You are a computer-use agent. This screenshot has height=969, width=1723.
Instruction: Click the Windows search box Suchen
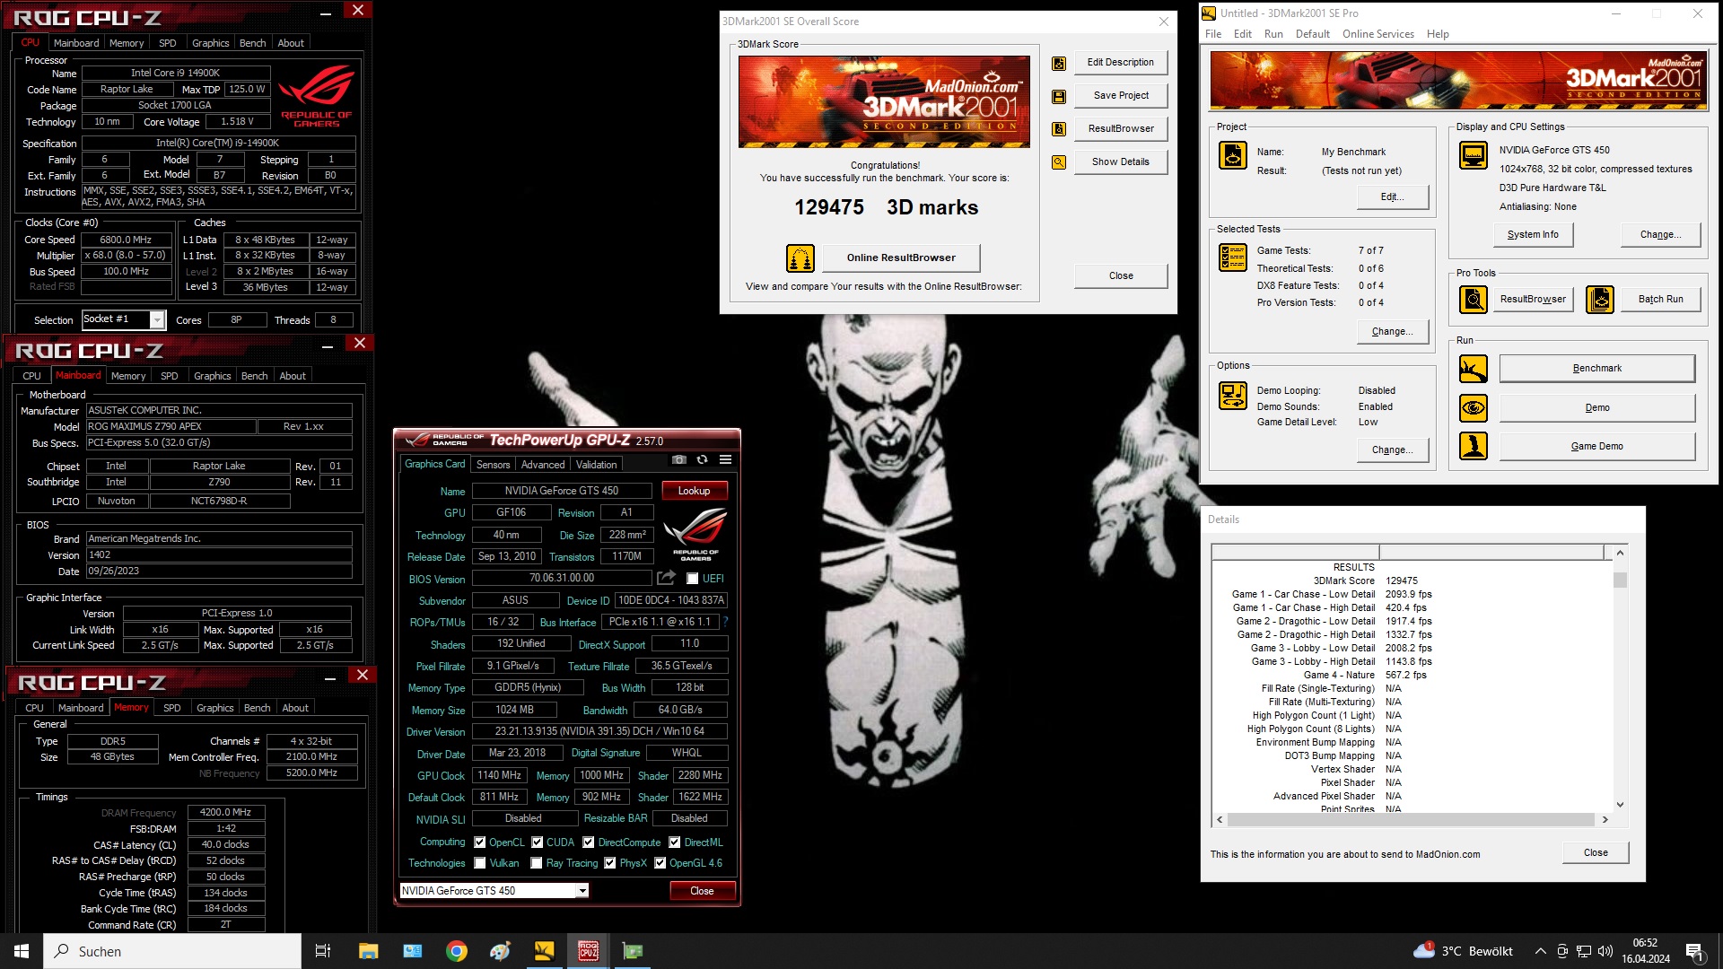172,951
